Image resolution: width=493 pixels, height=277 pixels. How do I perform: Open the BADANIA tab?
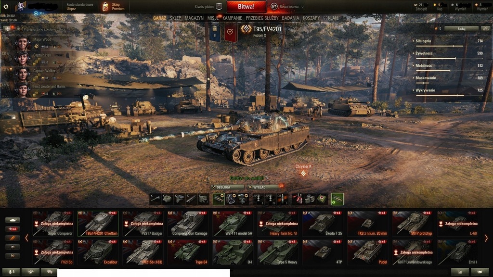pos(290,18)
